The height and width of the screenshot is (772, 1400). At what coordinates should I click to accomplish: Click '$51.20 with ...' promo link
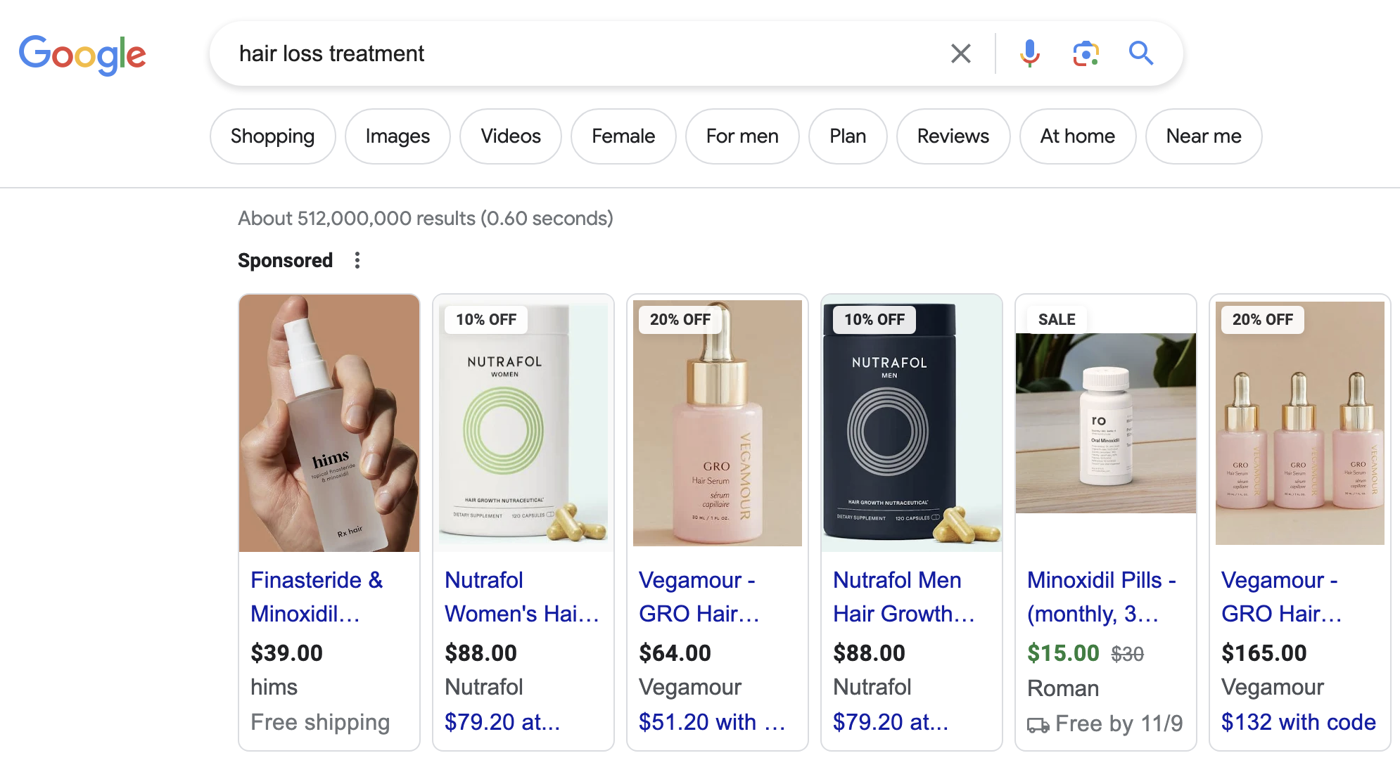coord(712,722)
